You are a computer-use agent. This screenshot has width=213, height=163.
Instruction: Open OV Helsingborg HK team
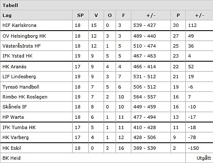24,36
